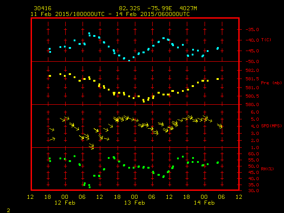The image size is (284, 213).
Task: Select the 12 Feb date label
Action: click(65, 203)
